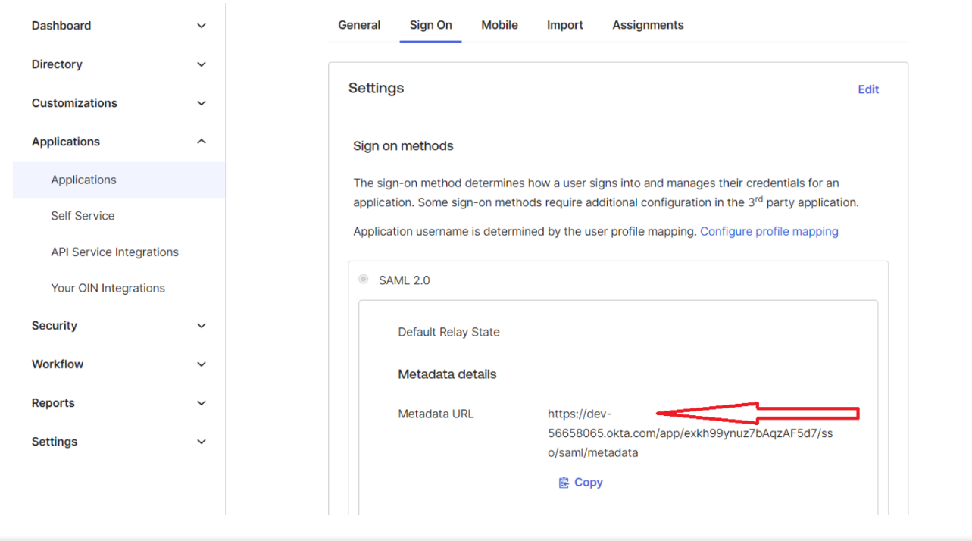Expand the Dashboard sidebar section
This screenshot has width=972, height=541.
click(202, 26)
